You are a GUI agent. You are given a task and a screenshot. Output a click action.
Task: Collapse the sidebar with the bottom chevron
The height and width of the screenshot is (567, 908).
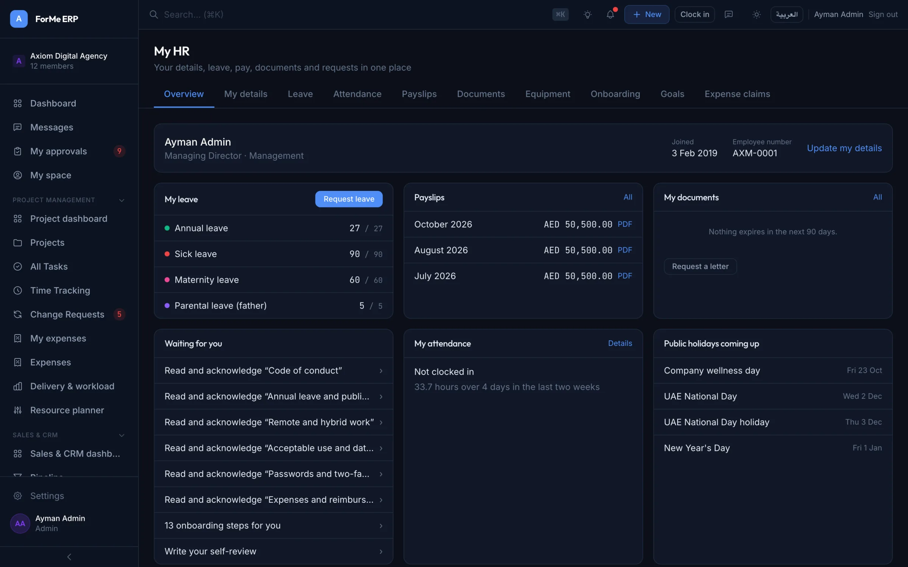click(x=69, y=557)
